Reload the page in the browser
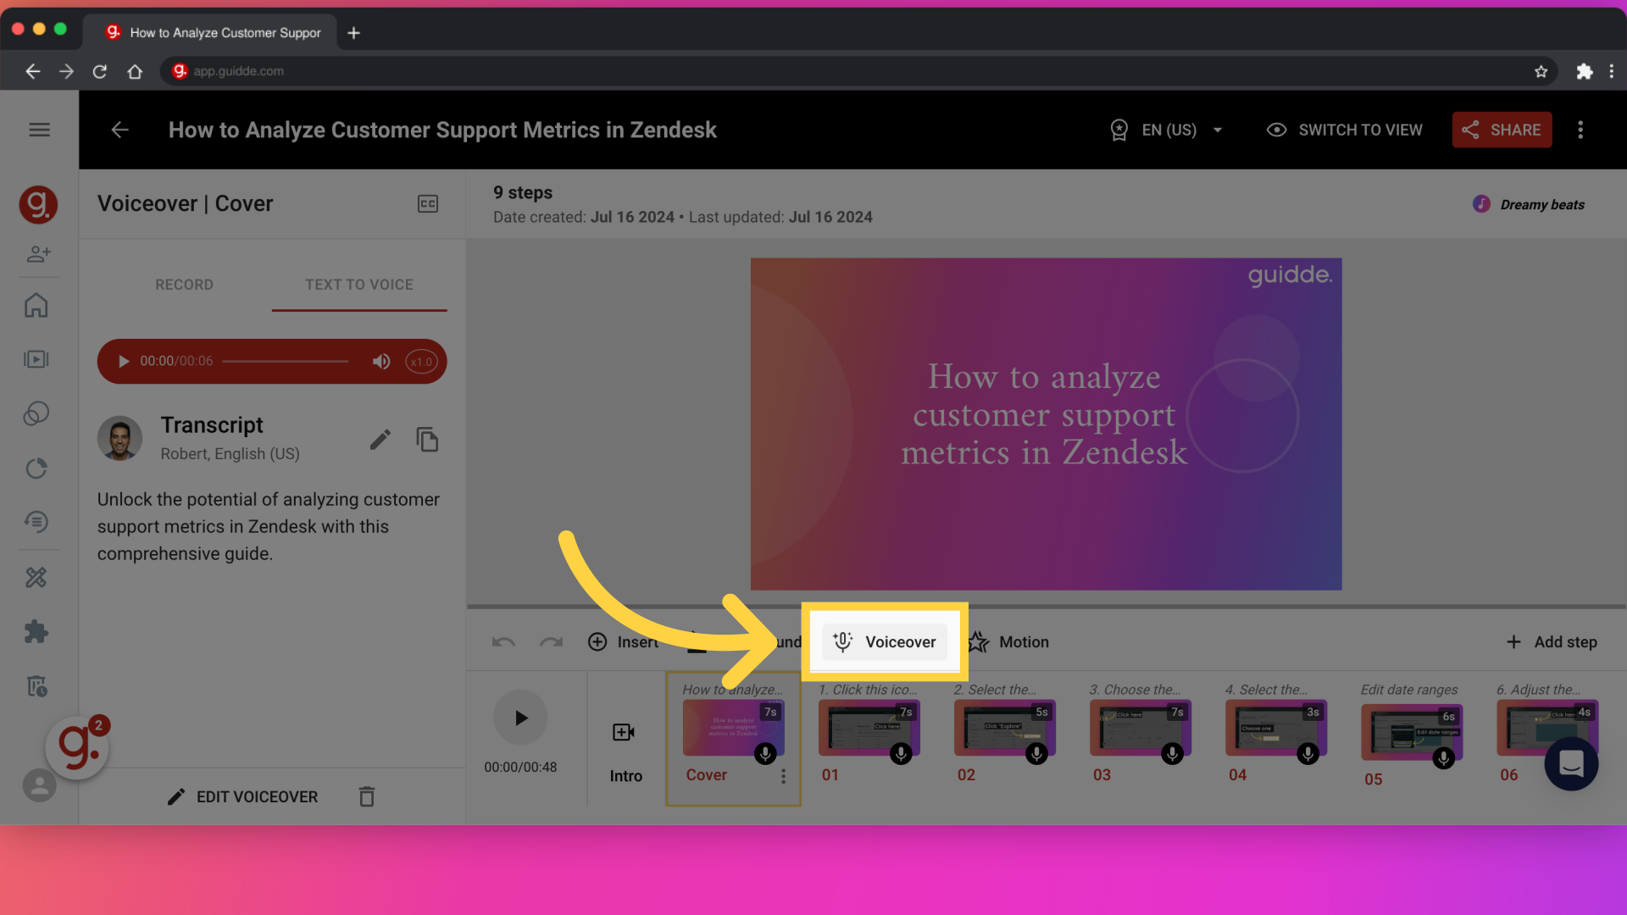The width and height of the screenshot is (1627, 915). coord(100,71)
